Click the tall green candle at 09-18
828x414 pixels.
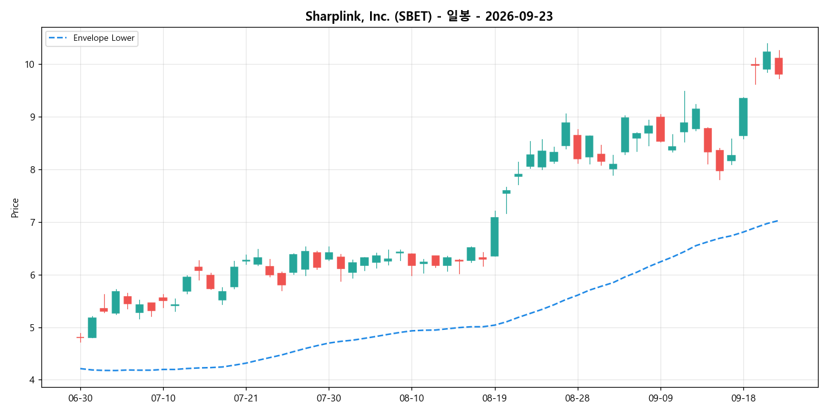743,117
